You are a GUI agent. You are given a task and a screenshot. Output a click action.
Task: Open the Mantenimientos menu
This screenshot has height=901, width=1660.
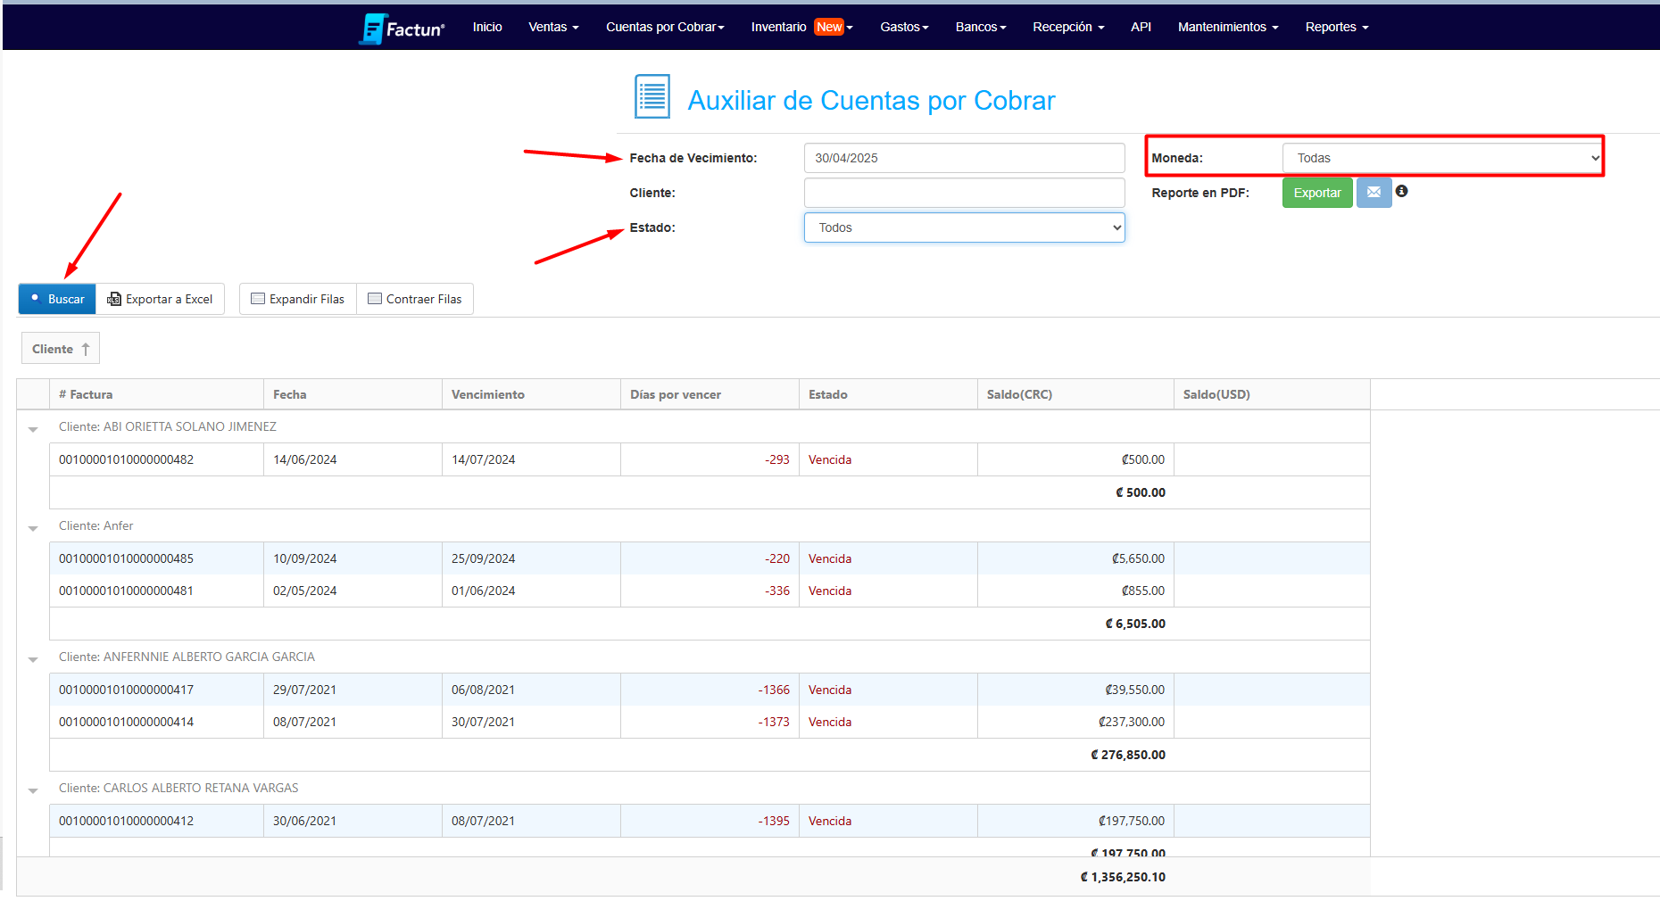pos(1228,27)
